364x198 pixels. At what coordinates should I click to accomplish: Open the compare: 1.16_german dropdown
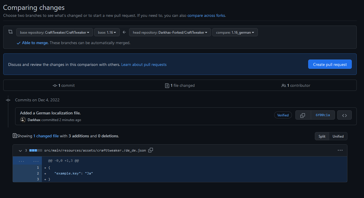pos(235,33)
